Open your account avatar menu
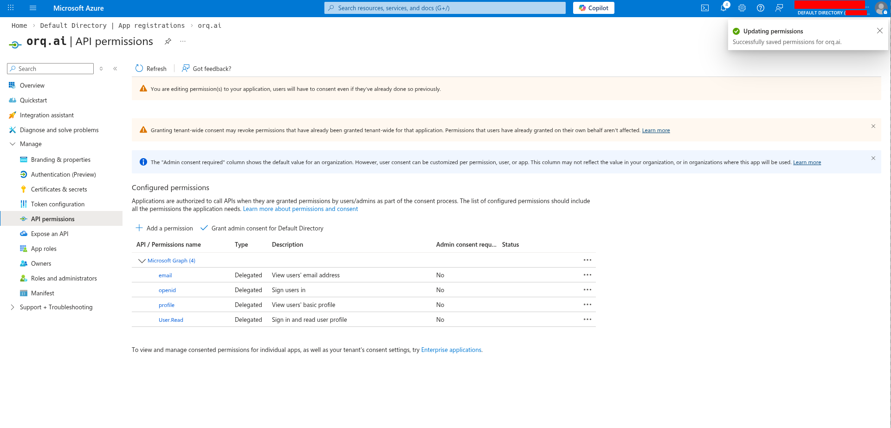The image size is (891, 428). (881, 8)
